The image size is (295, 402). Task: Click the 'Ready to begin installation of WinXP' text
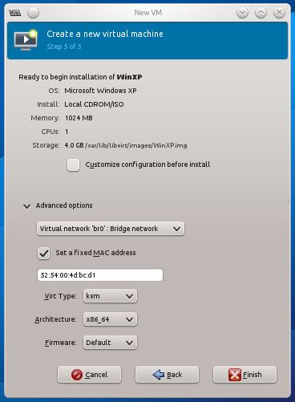tap(80, 77)
